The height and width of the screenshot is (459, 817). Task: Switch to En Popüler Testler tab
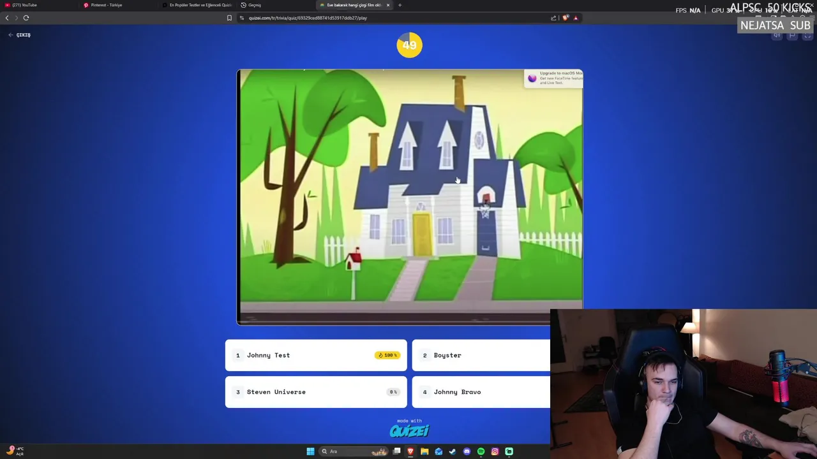pyautogui.click(x=197, y=5)
